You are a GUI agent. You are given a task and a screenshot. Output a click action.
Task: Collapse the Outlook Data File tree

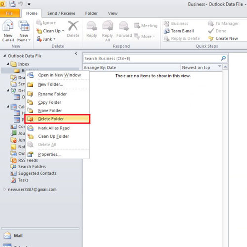[5, 56]
